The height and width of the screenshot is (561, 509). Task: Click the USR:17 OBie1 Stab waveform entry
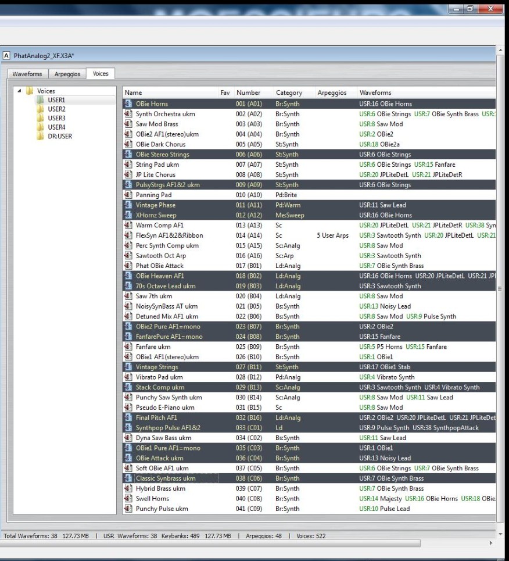pos(385,367)
